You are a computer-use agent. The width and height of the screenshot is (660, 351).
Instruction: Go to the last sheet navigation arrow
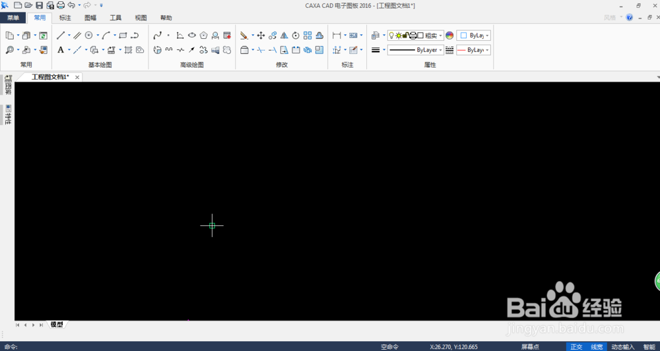[x=41, y=325]
